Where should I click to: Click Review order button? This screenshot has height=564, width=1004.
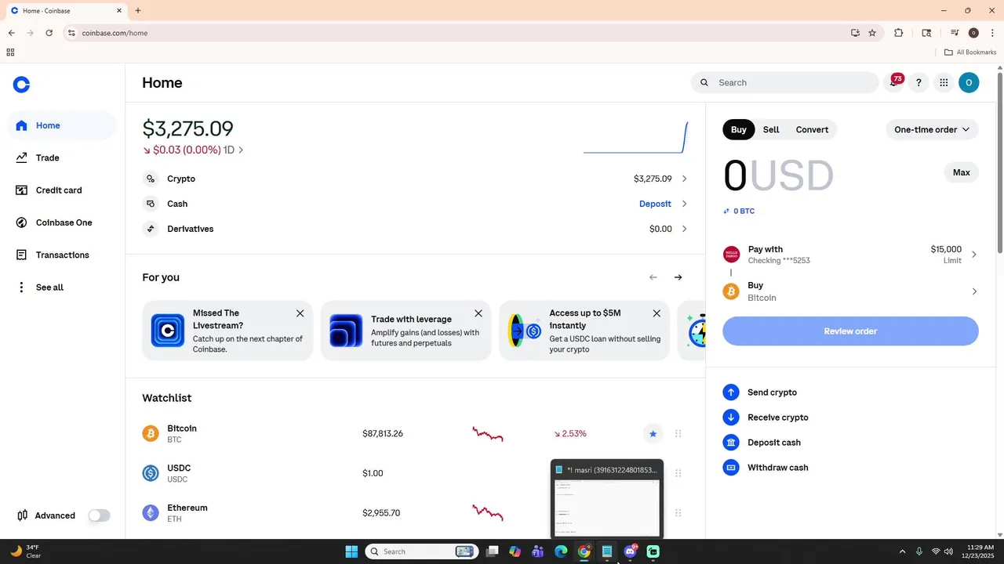850,331
